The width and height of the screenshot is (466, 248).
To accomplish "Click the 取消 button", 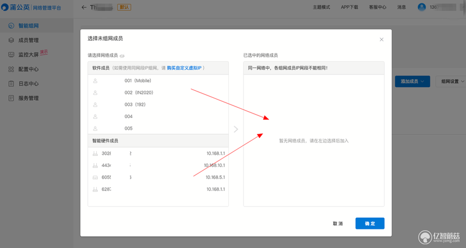I will [x=338, y=224].
